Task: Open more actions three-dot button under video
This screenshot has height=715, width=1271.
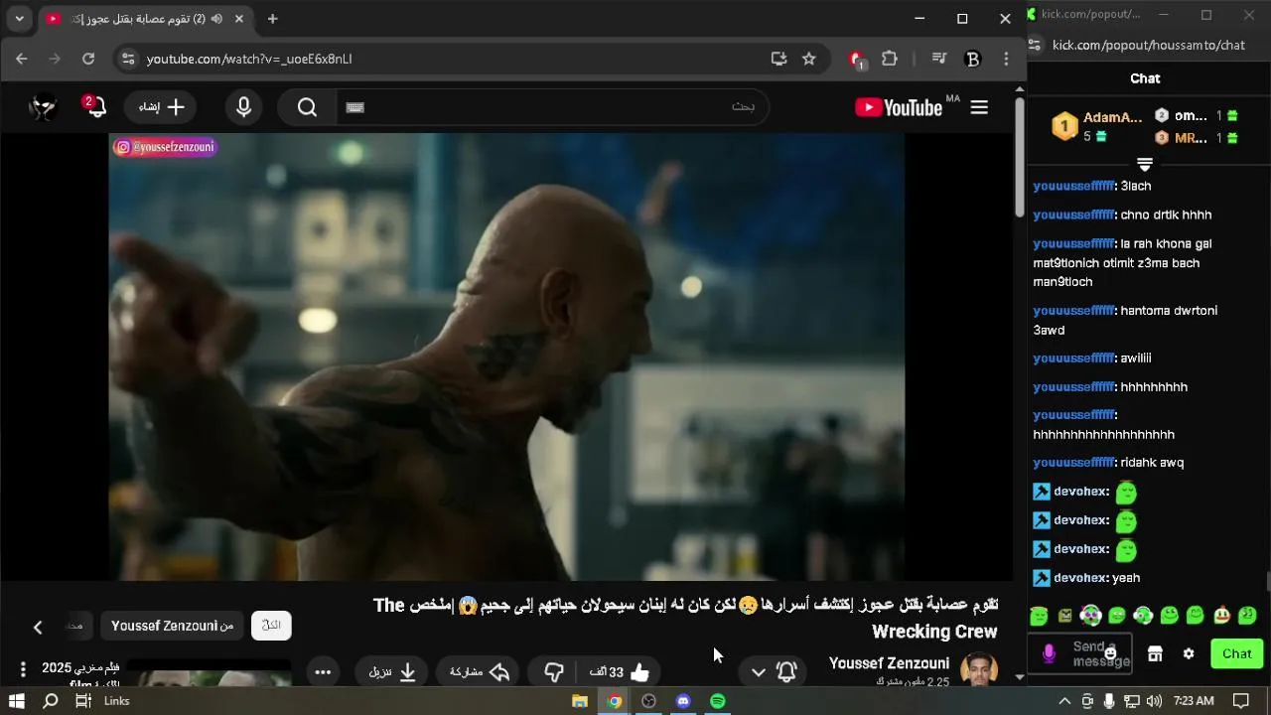Action: [323, 672]
